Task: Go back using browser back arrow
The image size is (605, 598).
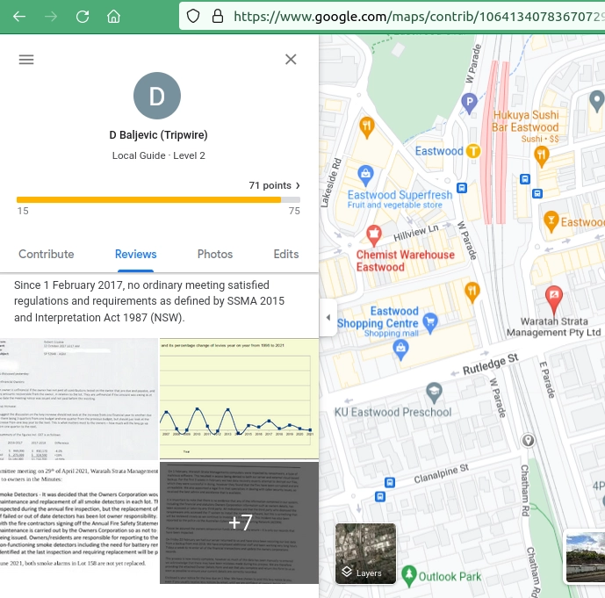Action: coord(19,16)
